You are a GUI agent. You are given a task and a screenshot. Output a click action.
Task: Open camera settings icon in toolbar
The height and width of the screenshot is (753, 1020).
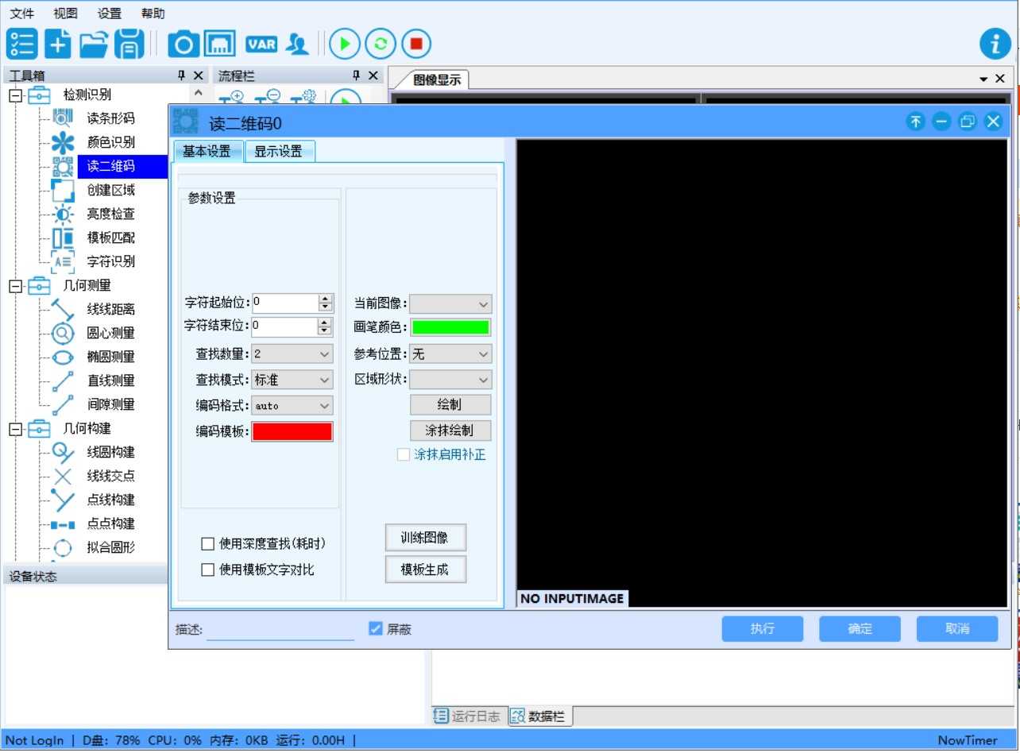click(183, 44)
